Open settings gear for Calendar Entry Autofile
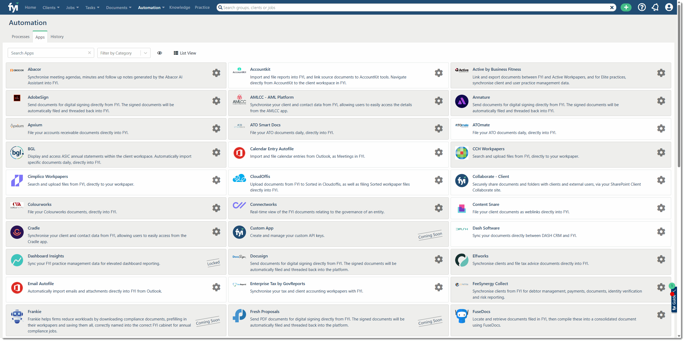This screenshot has height=342, width=685. (439, 152)
